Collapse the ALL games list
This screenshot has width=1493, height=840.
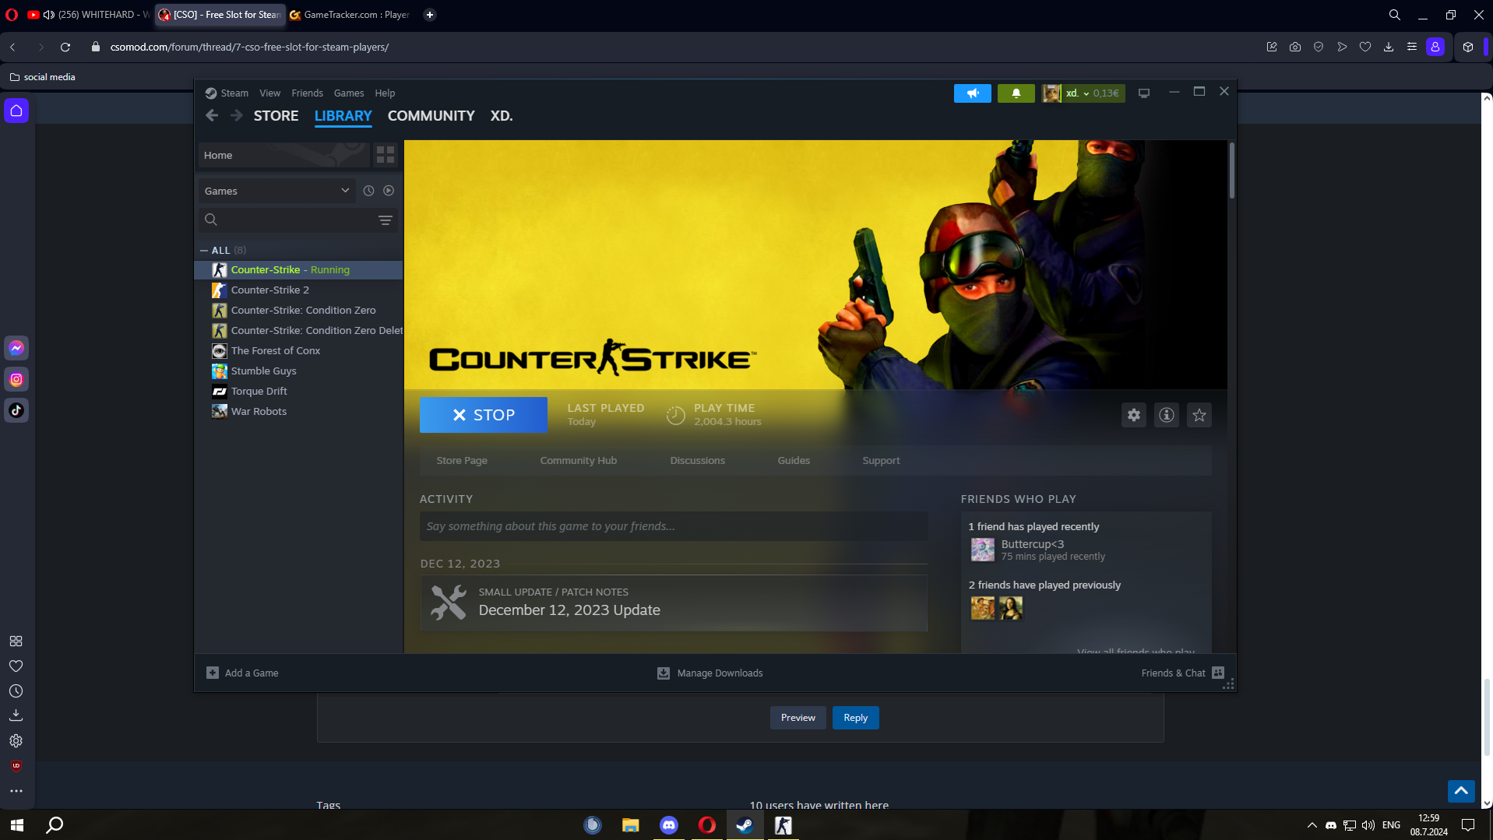point(204,251)
